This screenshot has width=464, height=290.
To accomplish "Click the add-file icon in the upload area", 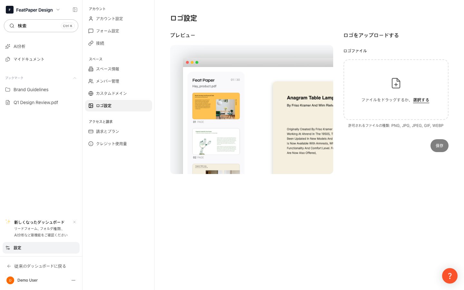I will 396,83.
